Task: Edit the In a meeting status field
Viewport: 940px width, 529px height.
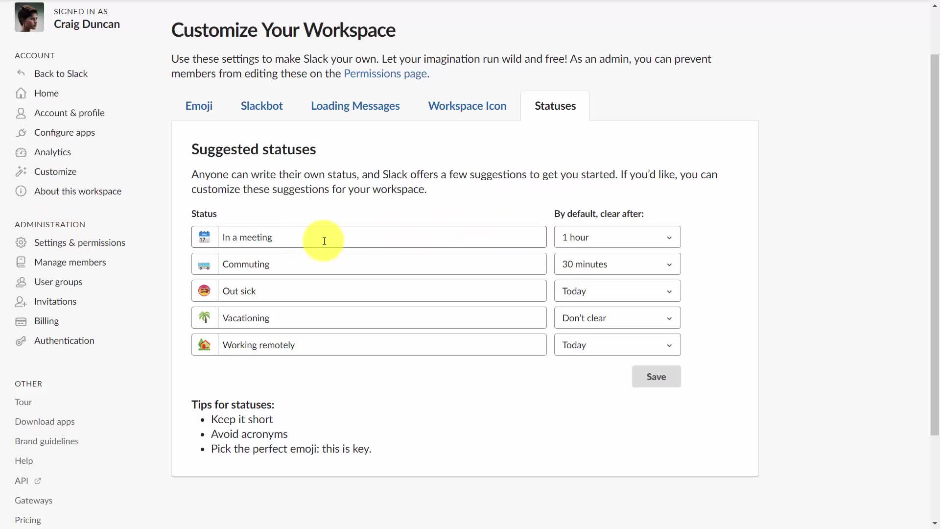Action: [x=382, y=237]
